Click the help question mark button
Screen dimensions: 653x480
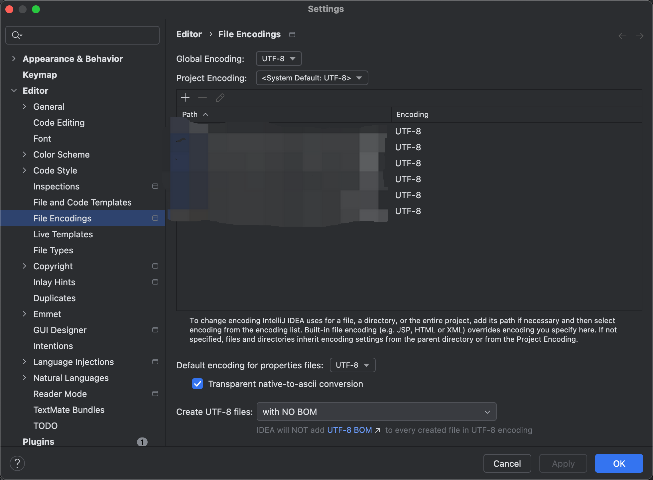click(x=17, y=463)
